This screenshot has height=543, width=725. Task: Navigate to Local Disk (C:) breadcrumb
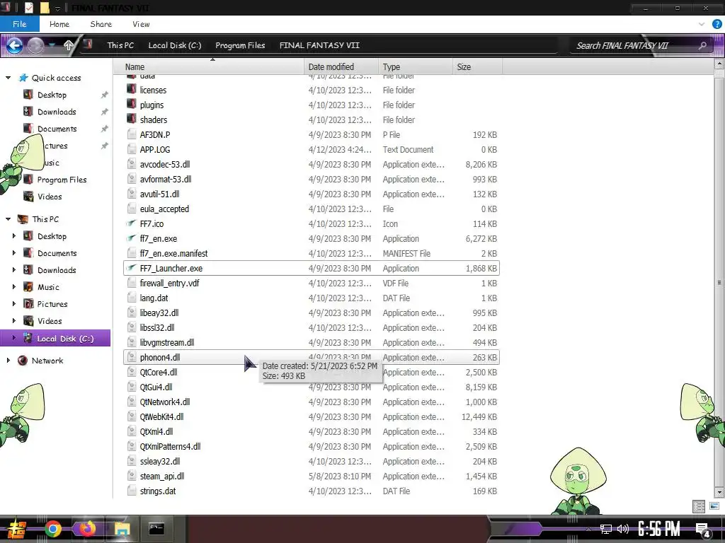pos(175,45)
